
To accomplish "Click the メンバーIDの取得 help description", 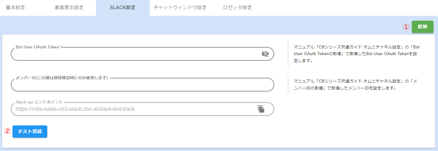I will pyautogui.click(x=357, y=85).
